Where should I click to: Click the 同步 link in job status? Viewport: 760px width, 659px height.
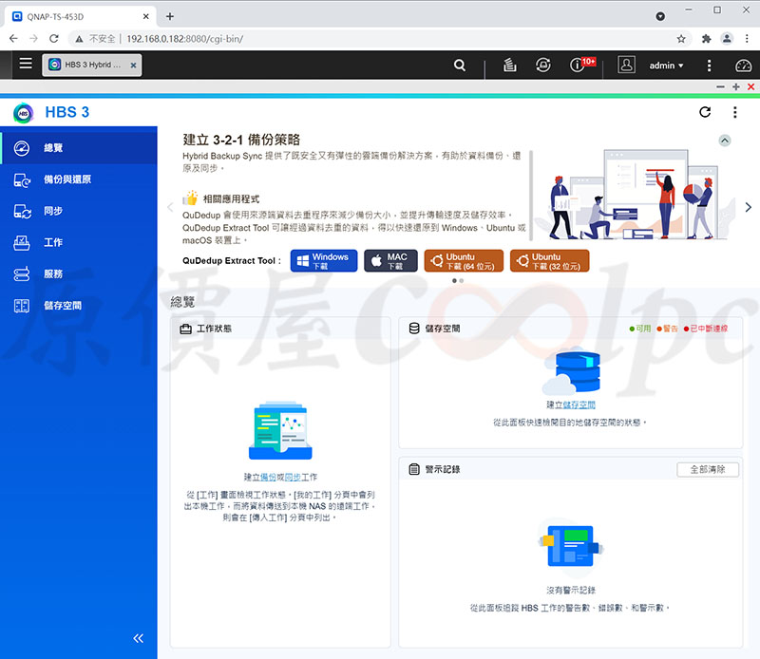(293, 478)
